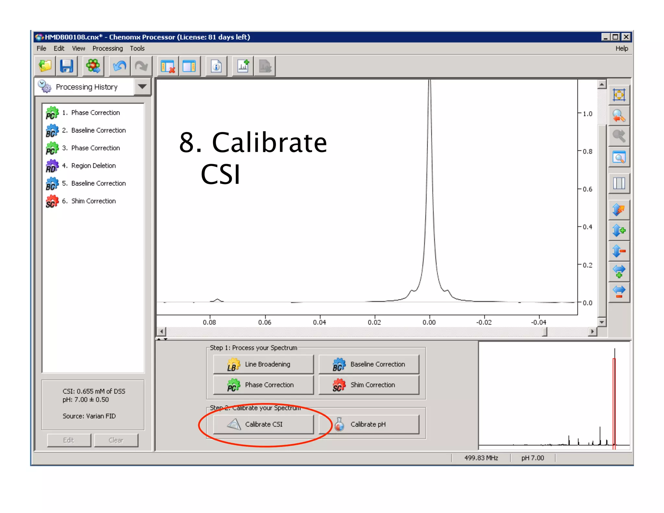
Task: Click the vertical arrow with orange marker
Action: click(x=619, y=210)
